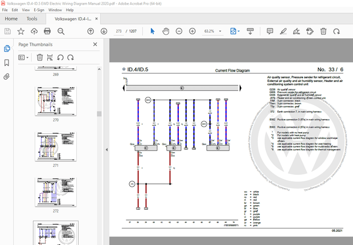This screenshot has height=245, width=353.
Task: Close the Volkswagen ID.4 document tab
Action: [96, 19]
